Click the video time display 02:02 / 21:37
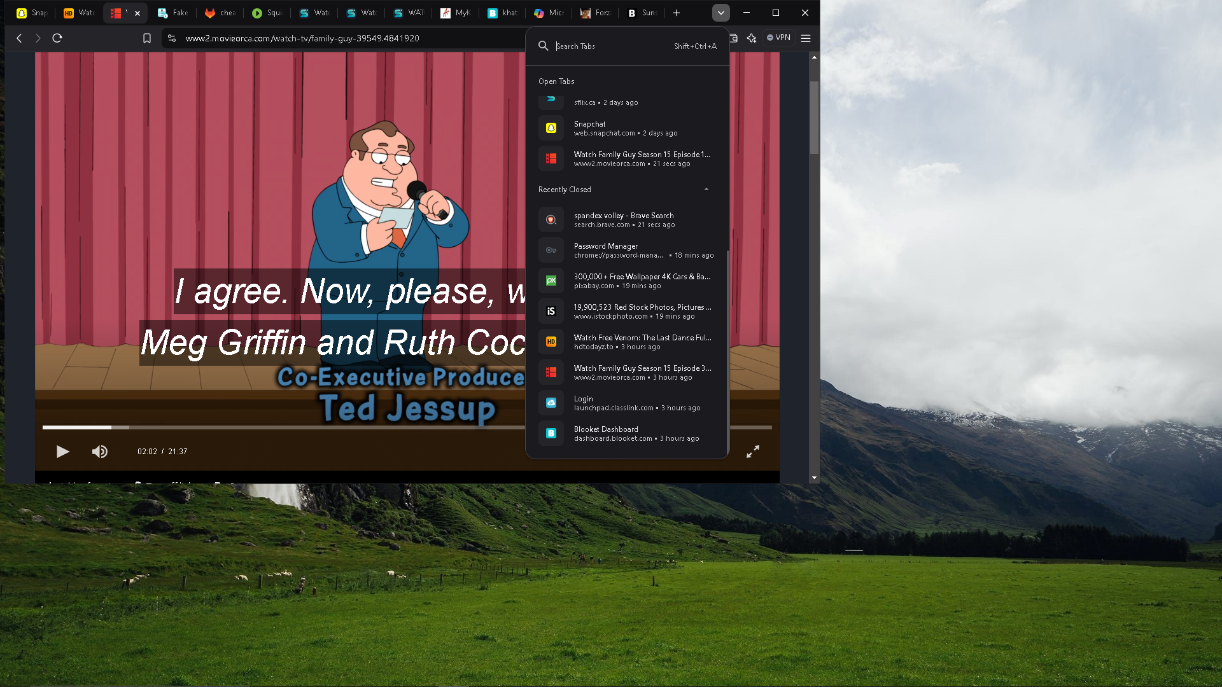 (x=162, y=452)
